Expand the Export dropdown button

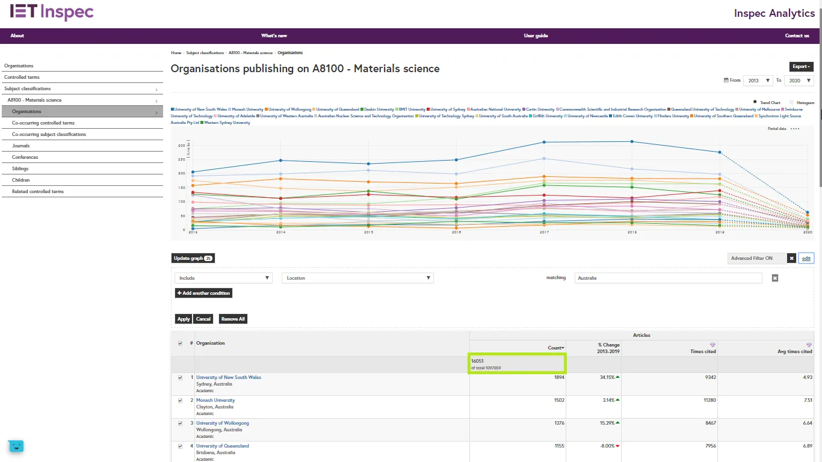point(801,67)
